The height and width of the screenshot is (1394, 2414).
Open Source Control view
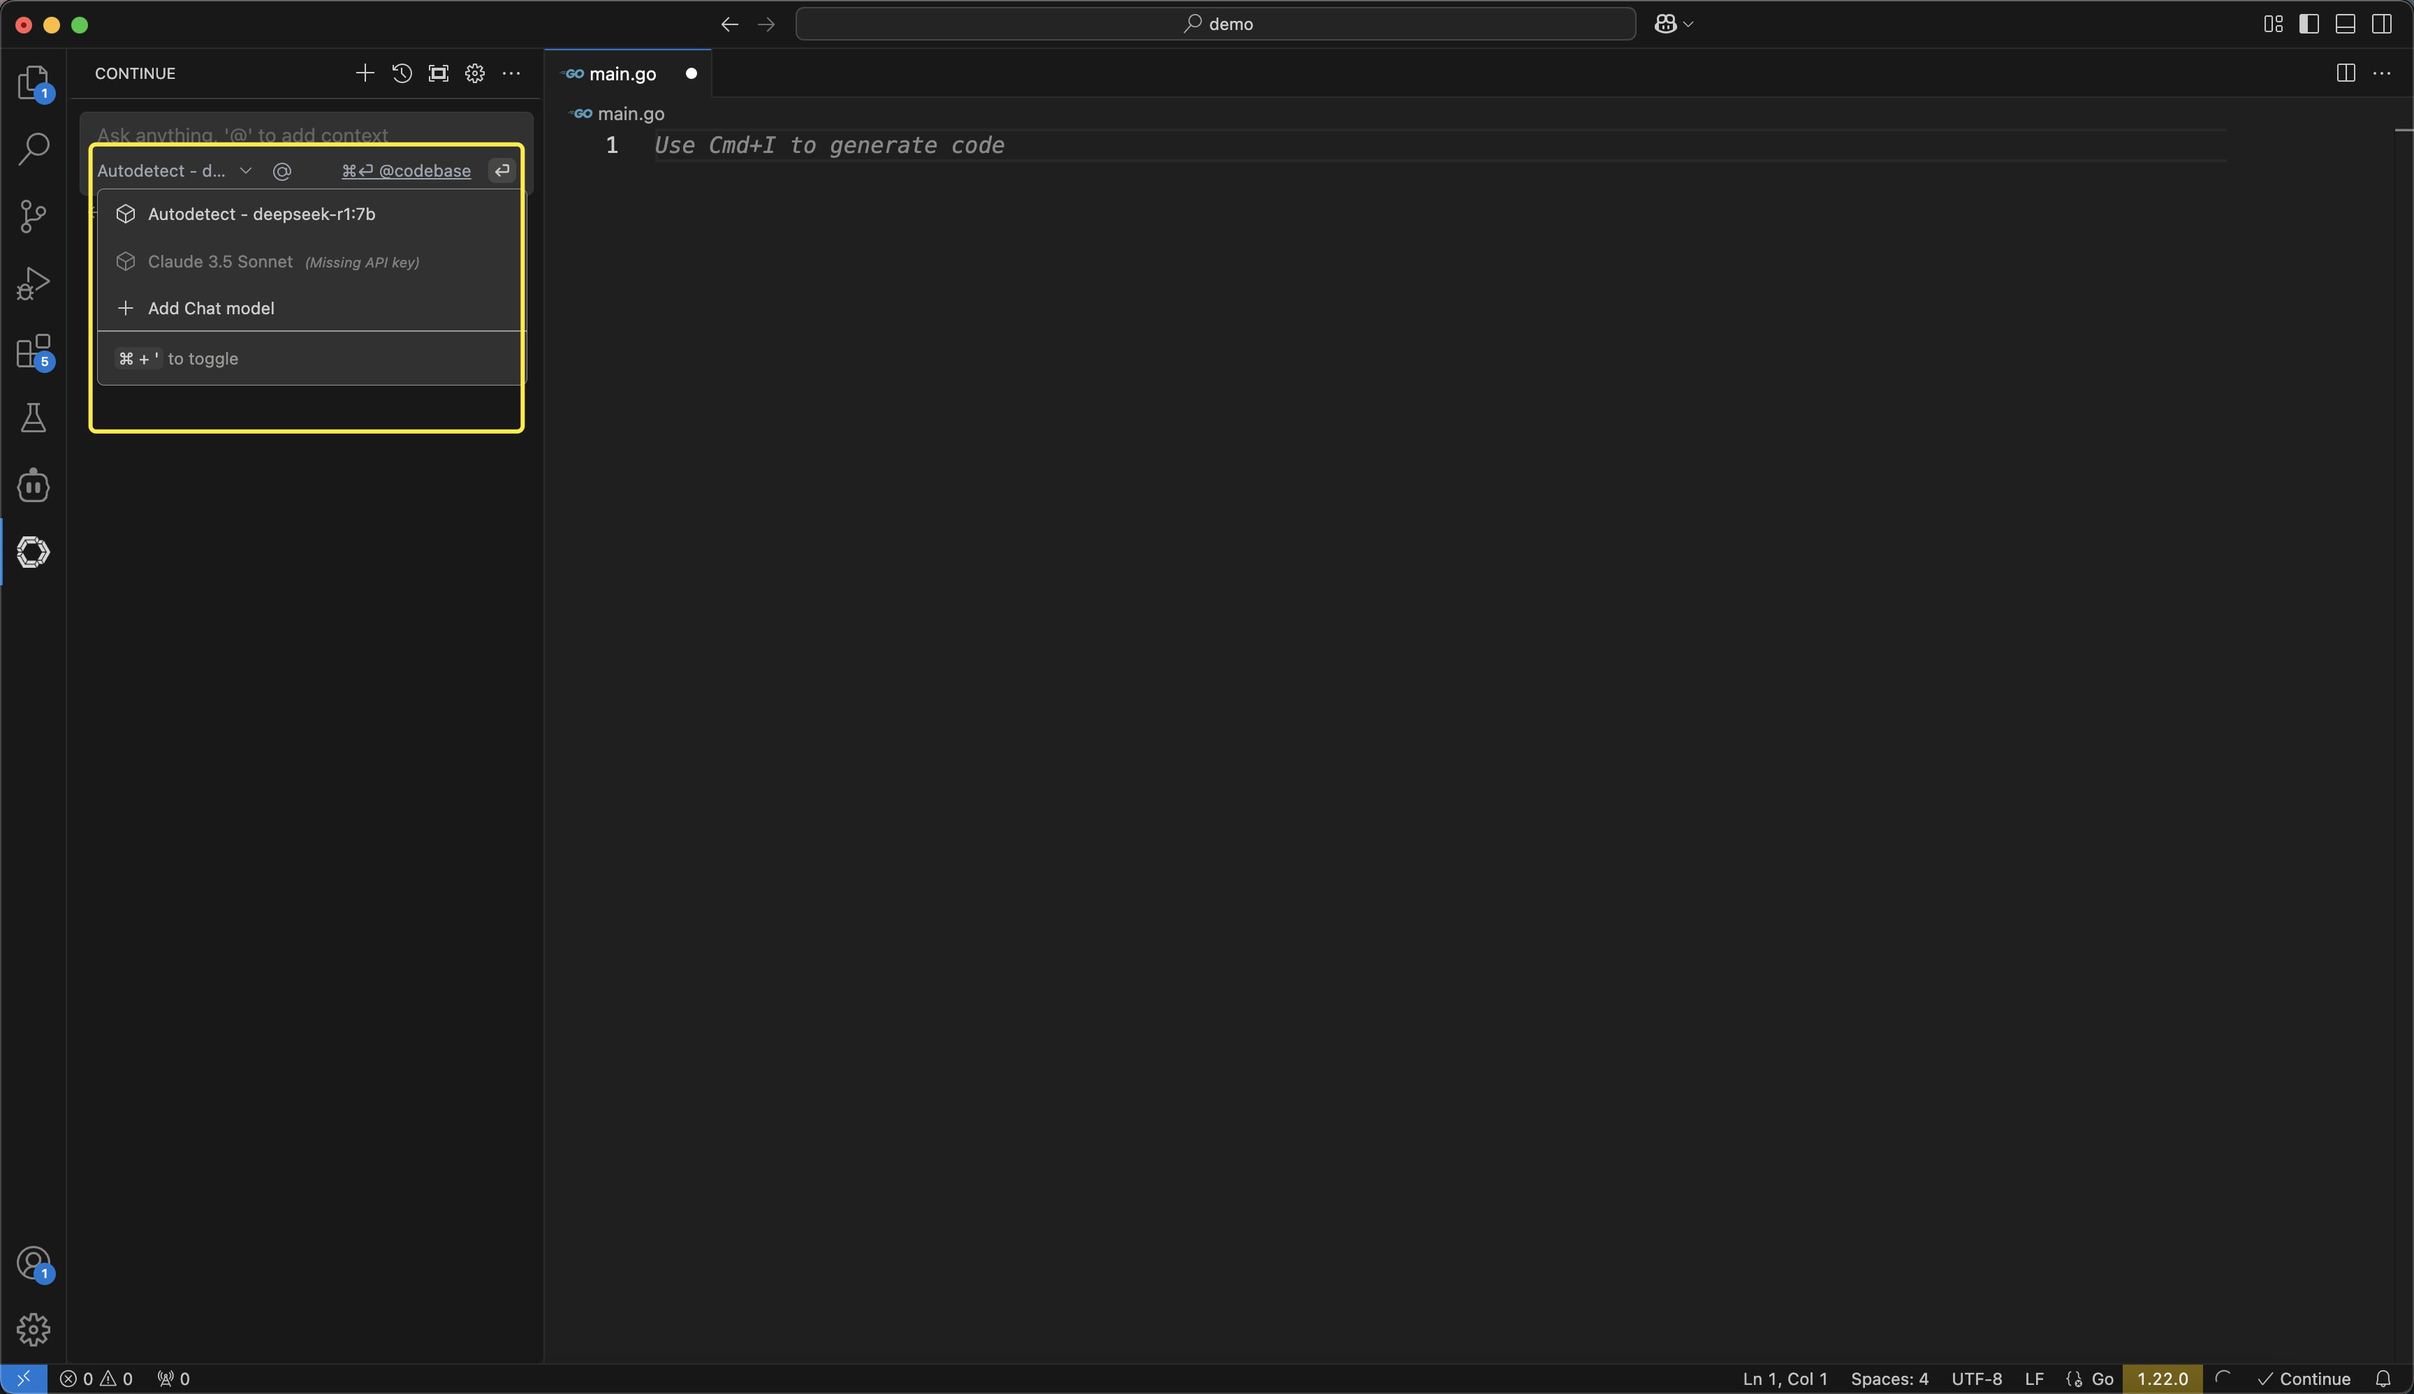[x=34, y=217]
